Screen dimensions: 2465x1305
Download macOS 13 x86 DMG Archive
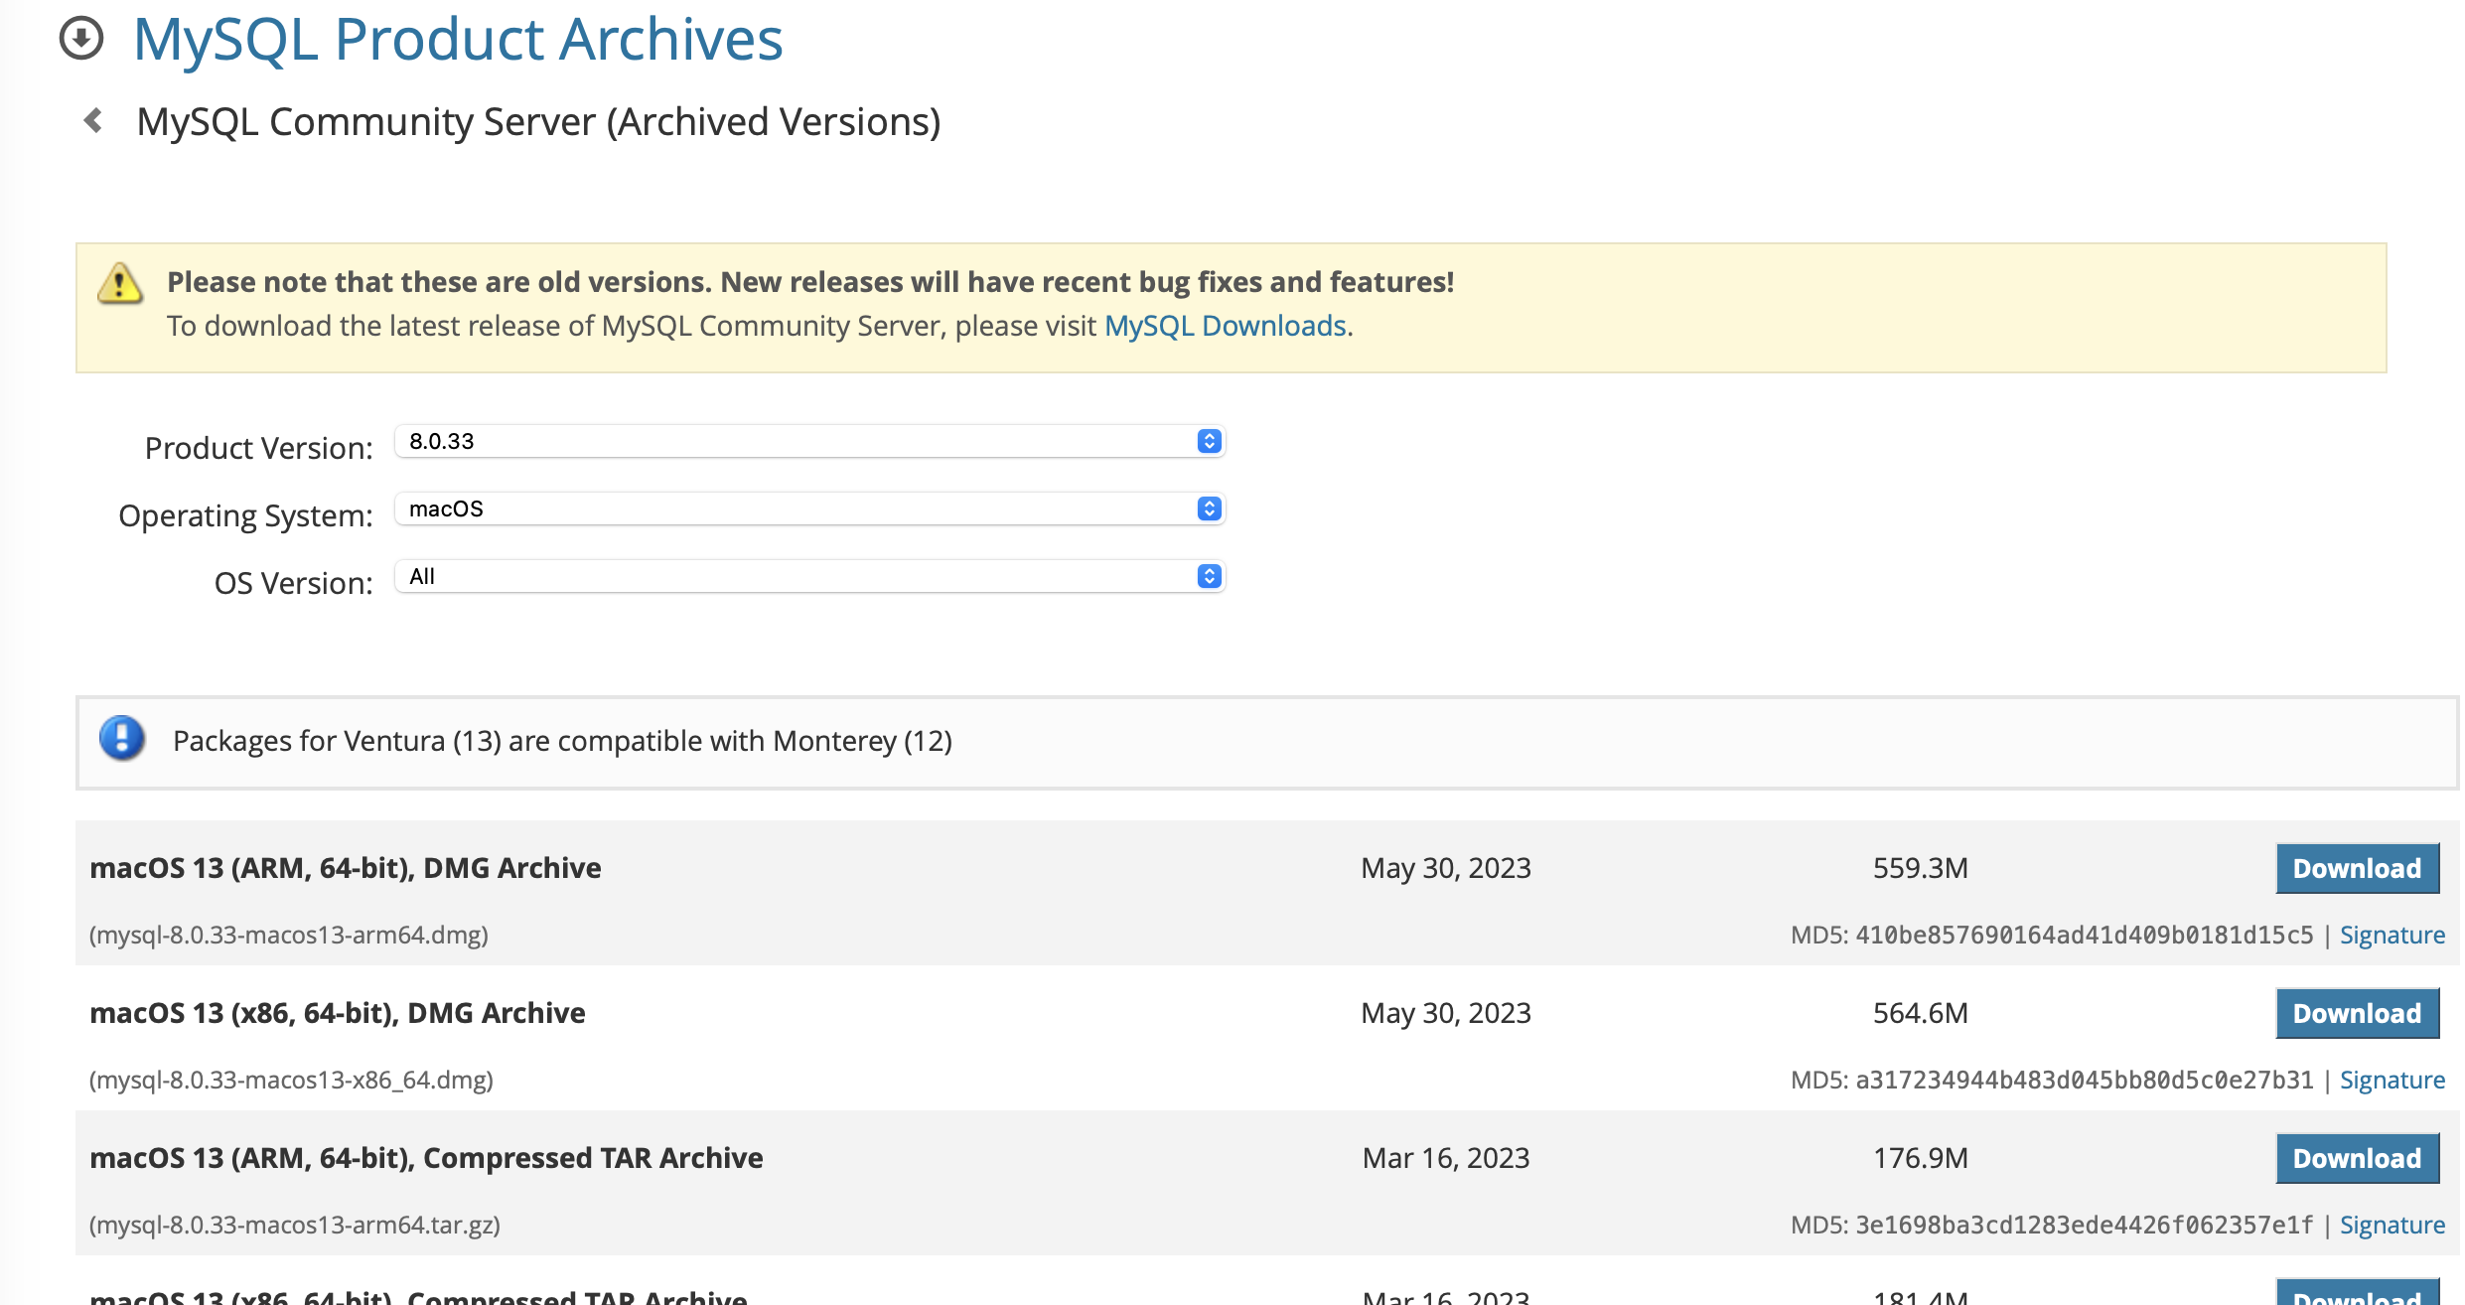[2356, 1014]
